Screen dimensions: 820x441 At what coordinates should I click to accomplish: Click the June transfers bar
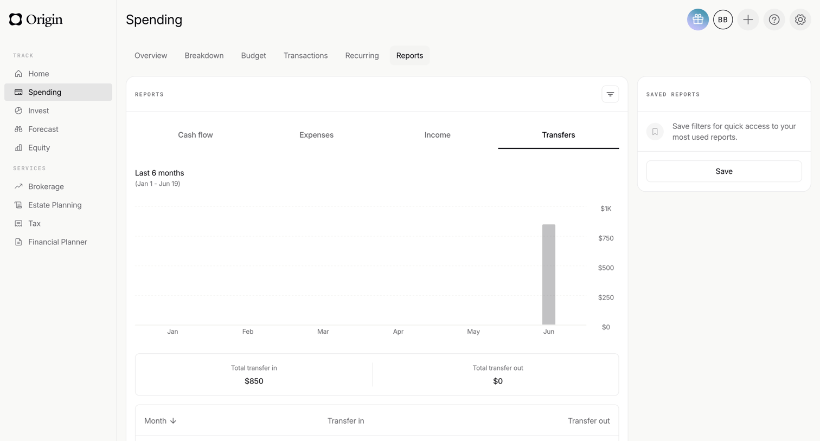pyautogui.click(x=548, y=274)
